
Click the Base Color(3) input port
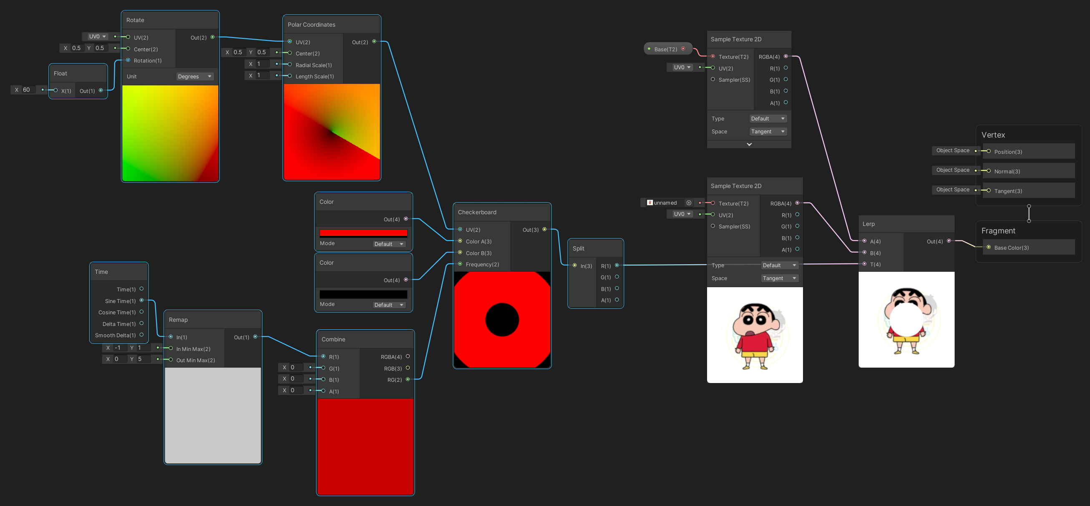[989, 247]
